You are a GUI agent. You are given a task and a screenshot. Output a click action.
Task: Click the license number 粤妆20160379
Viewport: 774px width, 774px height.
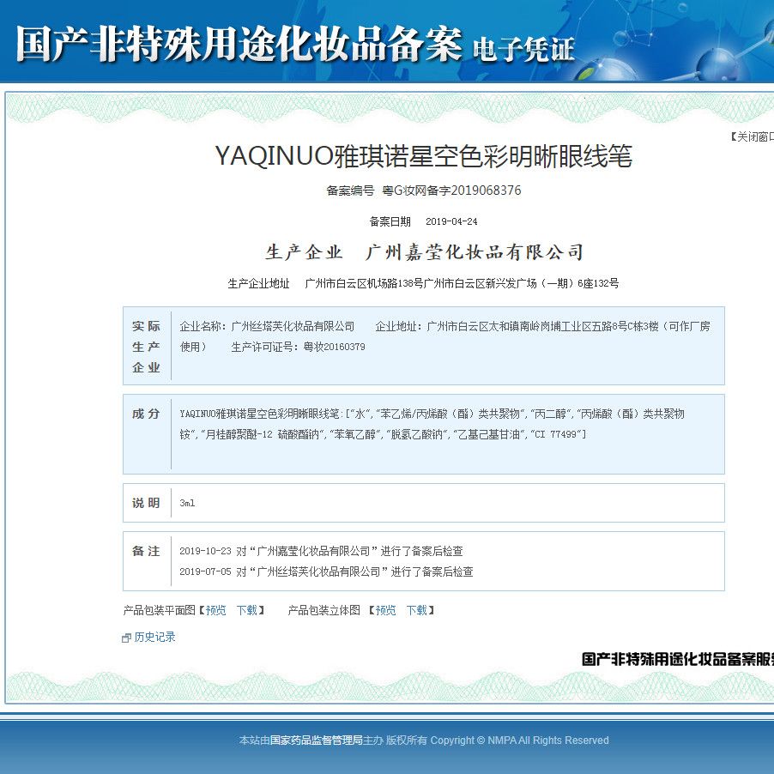click(x=334, y=347)
